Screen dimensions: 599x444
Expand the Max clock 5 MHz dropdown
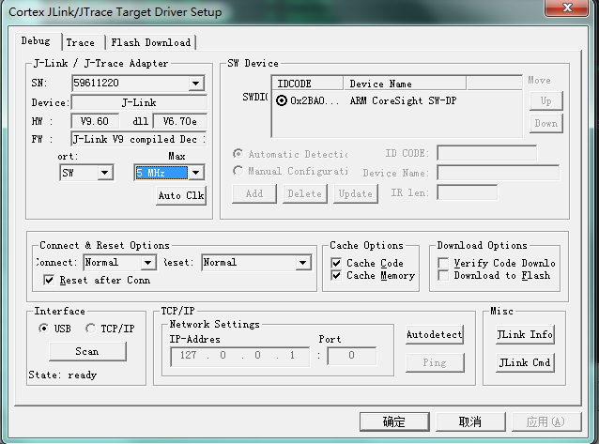point(195,173)
